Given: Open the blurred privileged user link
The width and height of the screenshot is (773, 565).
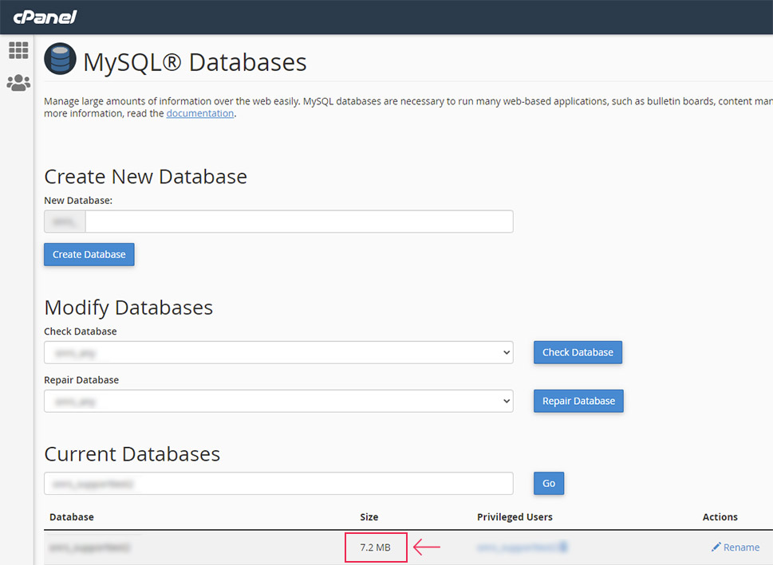Looking at the screenshot, I should point(522,547).
